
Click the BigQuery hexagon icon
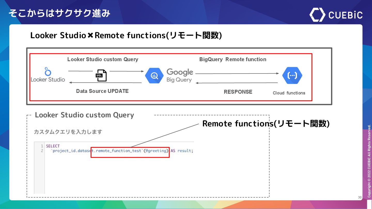click(154, 76)
